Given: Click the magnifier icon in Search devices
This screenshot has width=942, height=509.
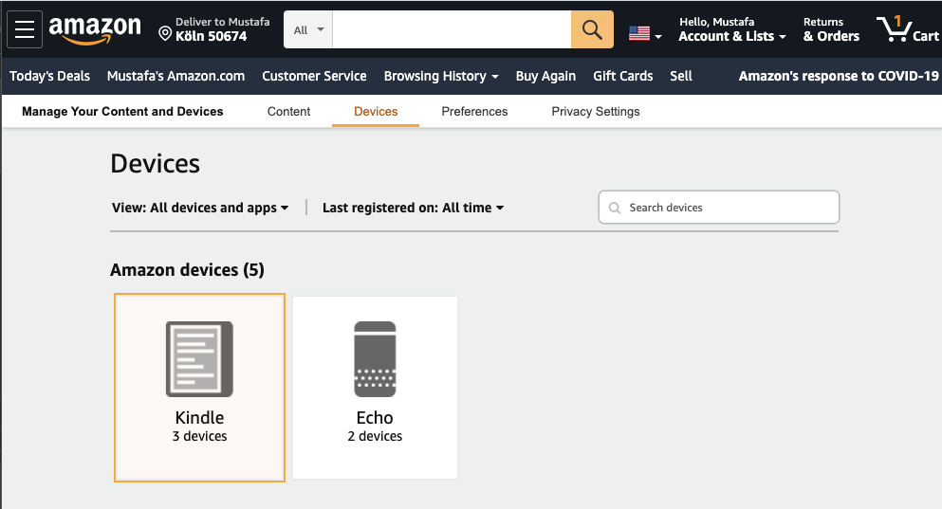Looking at the screenshot, I should [615, 208].
